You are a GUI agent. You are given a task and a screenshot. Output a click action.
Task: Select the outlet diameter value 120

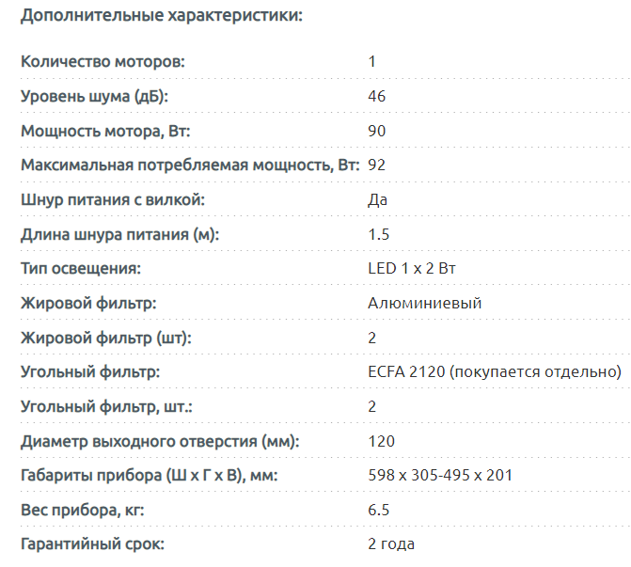(382, 441)
